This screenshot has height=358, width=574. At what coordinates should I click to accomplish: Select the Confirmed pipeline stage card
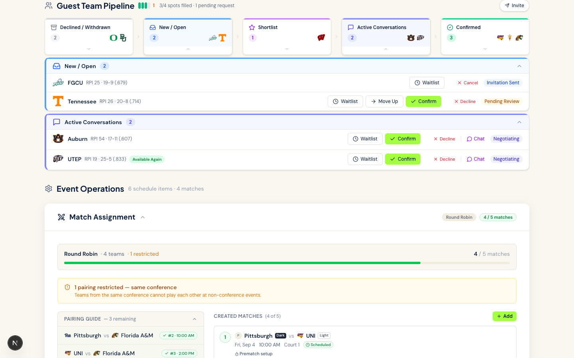[485, 37]
